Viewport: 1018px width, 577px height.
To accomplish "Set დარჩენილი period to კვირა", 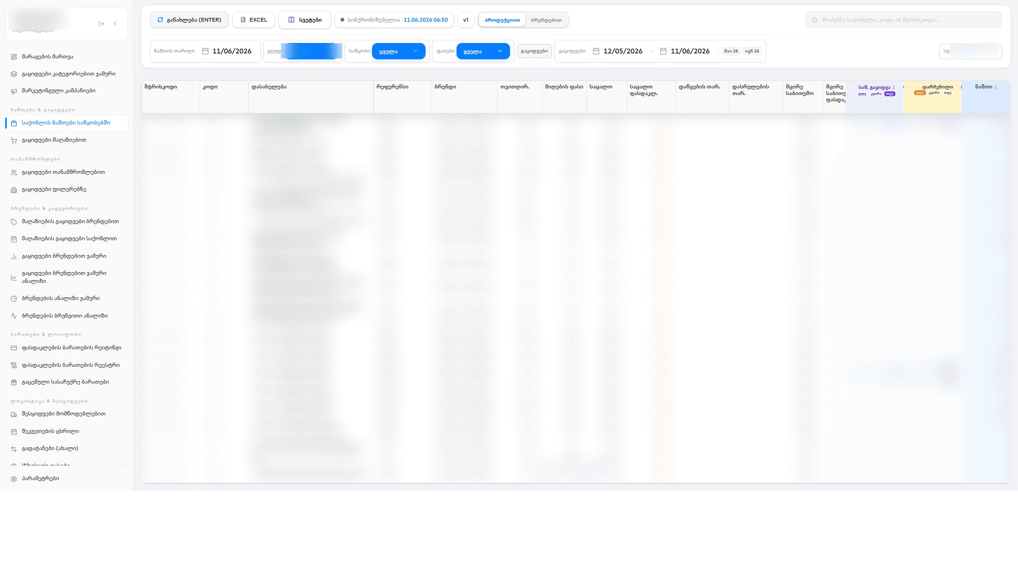I will tap(934, 93).
